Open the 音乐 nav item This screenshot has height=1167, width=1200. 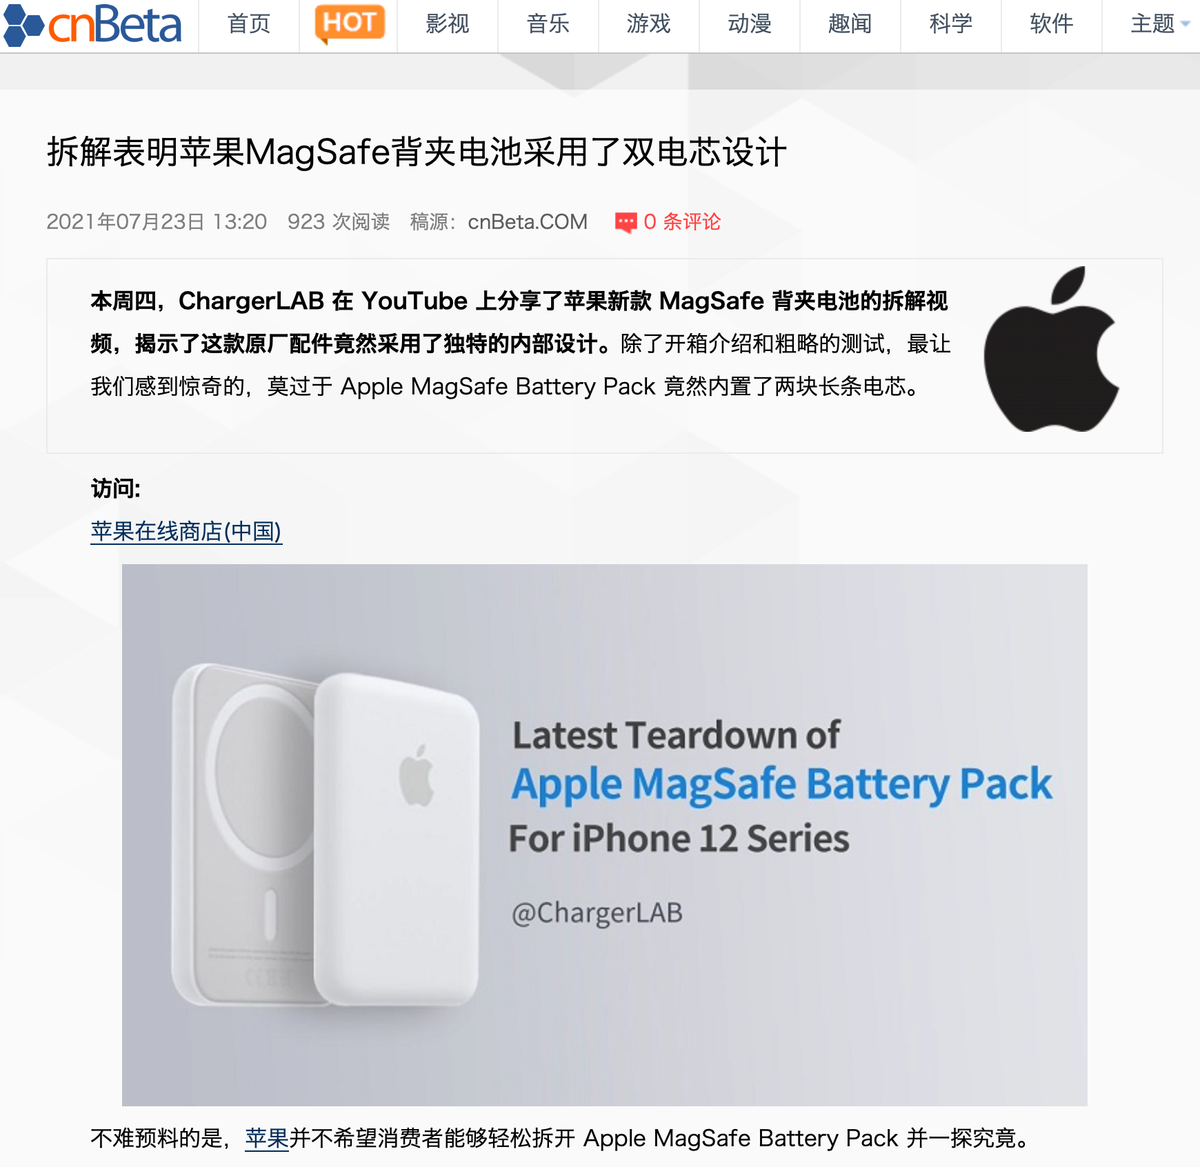548,24
